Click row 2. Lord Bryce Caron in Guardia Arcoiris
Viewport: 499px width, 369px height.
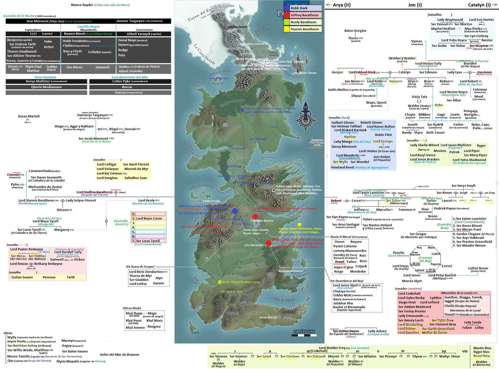tap(148, 219)
